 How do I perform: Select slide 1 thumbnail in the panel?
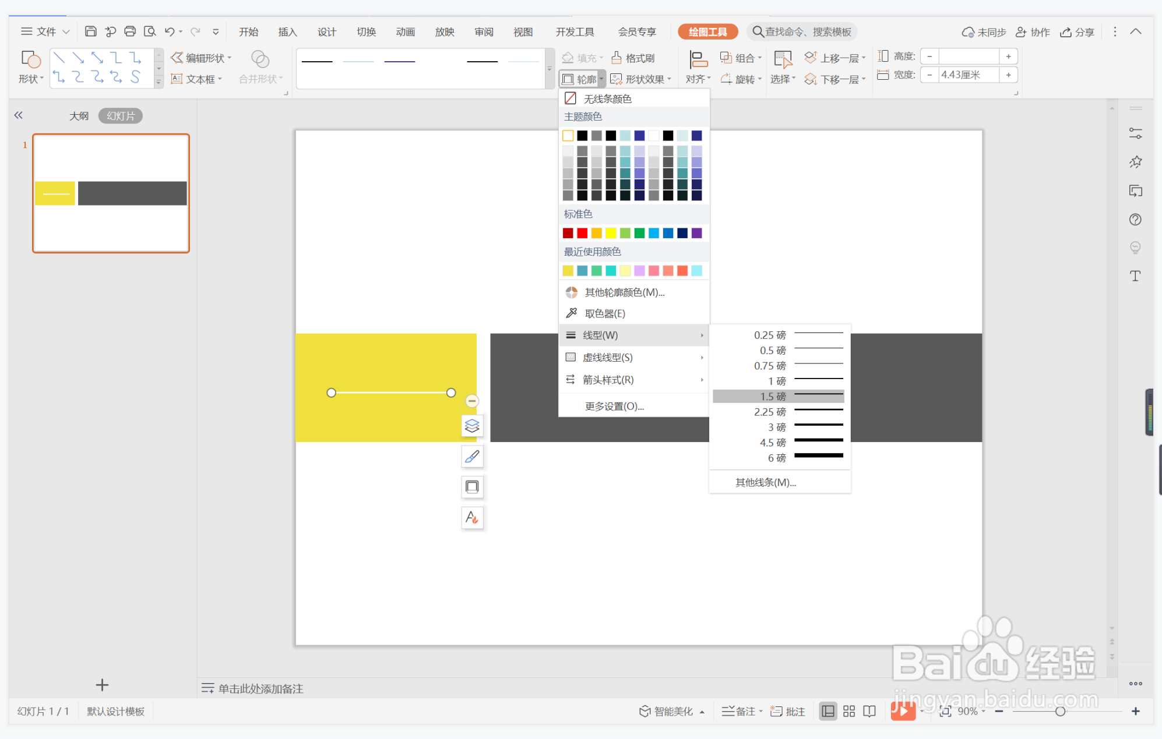point(111,193)
